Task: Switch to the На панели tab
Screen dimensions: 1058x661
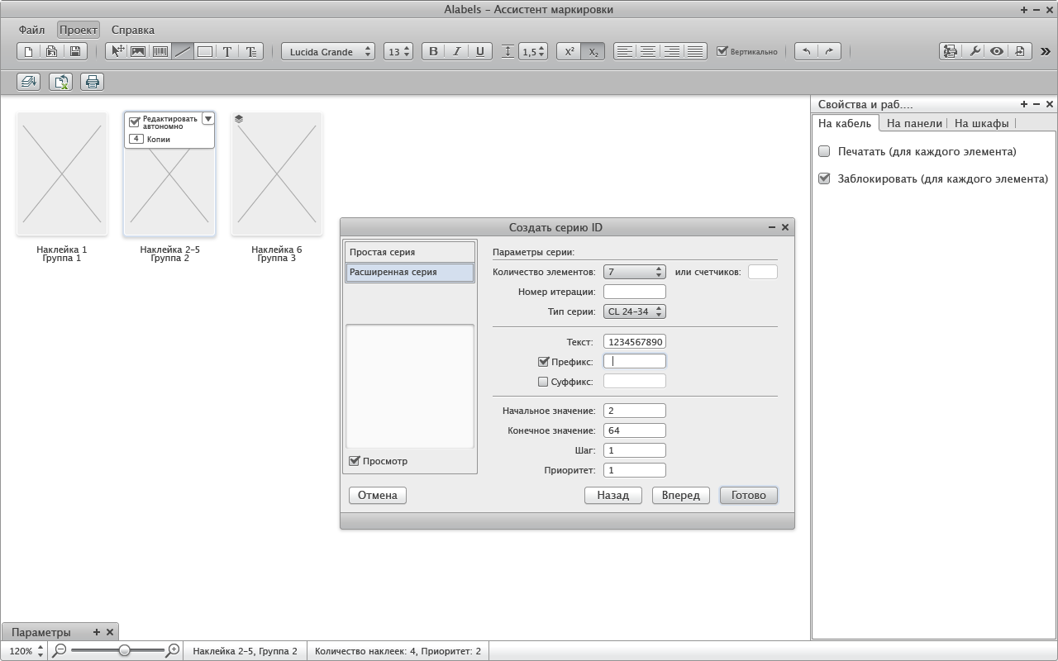Action: point(914,123)
